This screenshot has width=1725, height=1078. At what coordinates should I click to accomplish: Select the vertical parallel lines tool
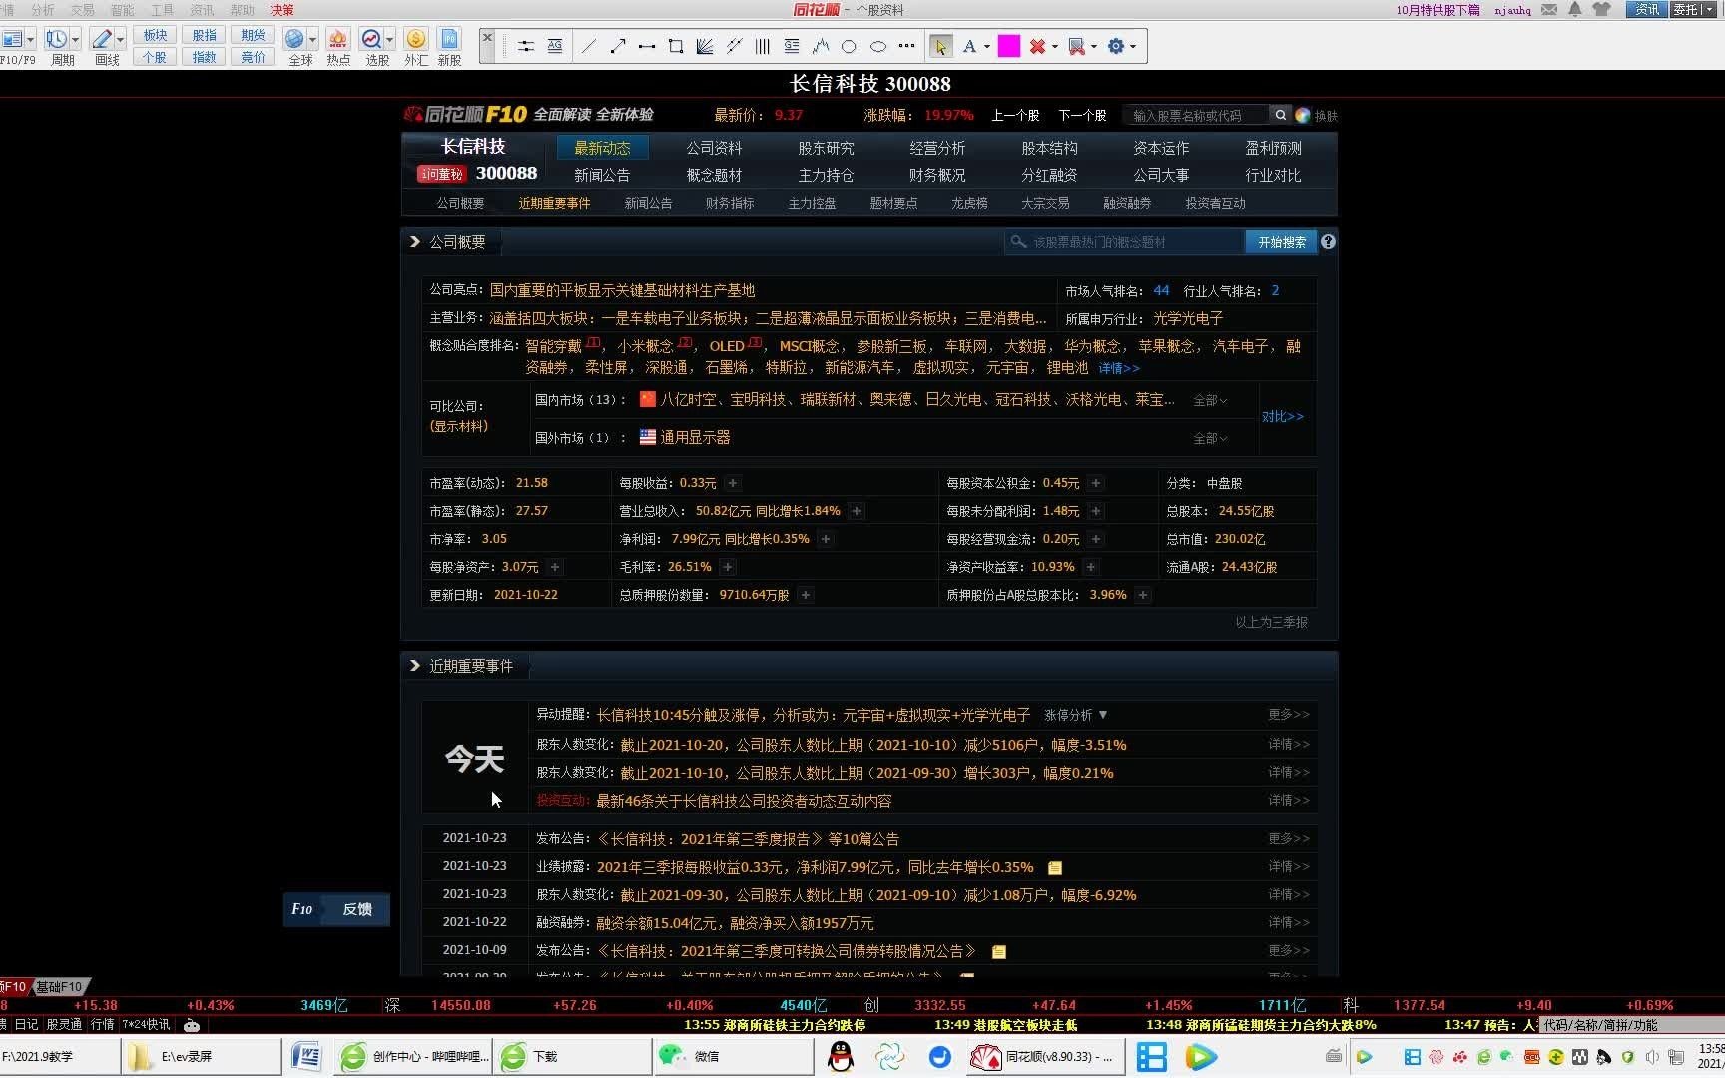pos(763,46)
